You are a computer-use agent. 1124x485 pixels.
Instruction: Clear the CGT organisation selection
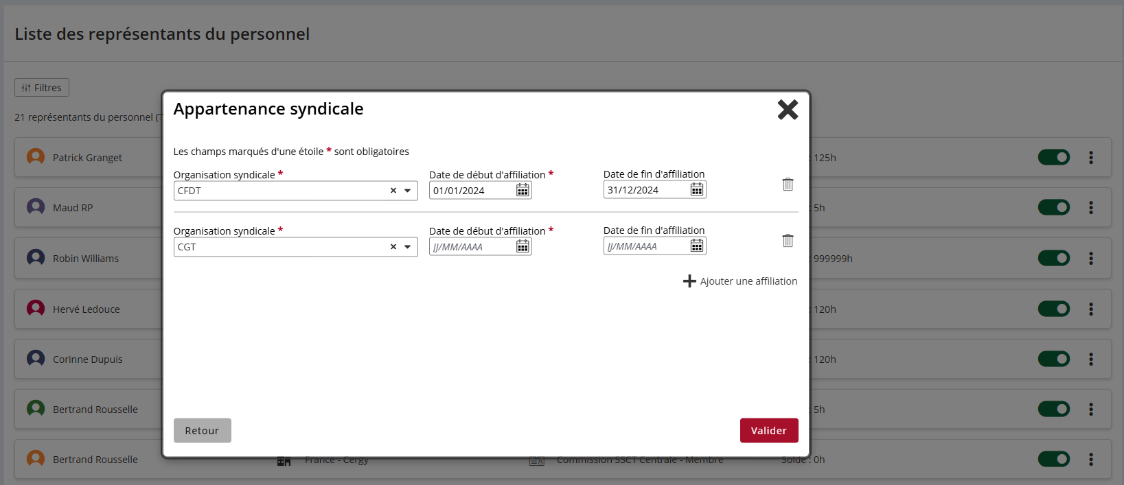[x=393, y=247]
